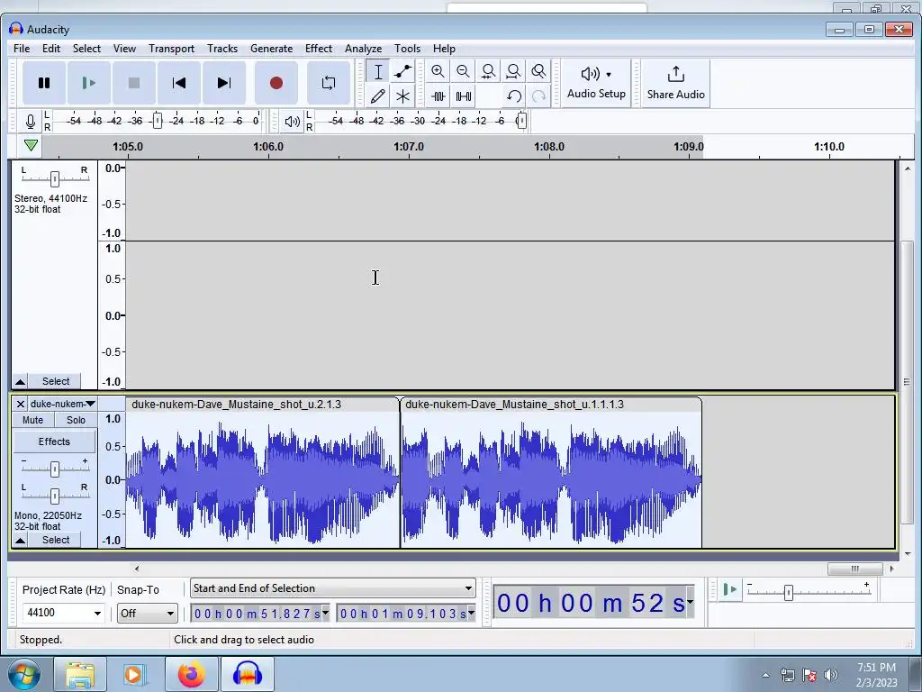Open the Select menu

pyautogui.click(x=86, y=49)
